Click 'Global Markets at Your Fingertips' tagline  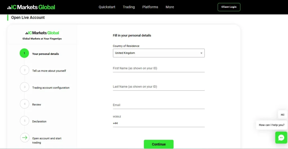point(42,39)
